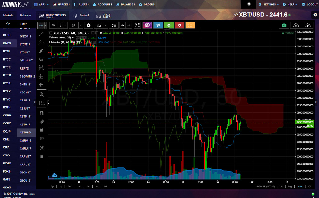The height and width of the screenshot is (198, 319).
Task: Toggle the favorites star filter in market list
Action: click(x=8, y=24)
